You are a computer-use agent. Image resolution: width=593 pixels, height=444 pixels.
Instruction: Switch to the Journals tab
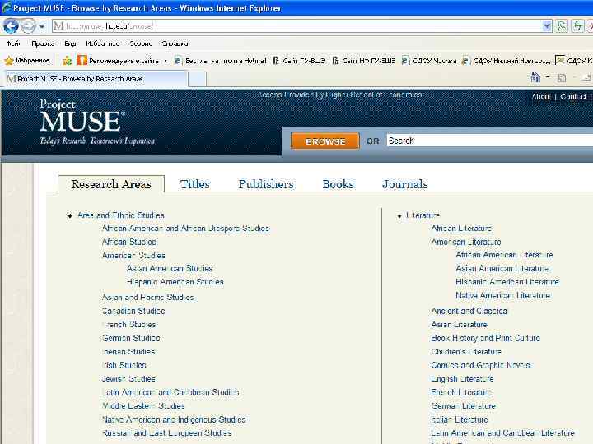coord(404,184)
